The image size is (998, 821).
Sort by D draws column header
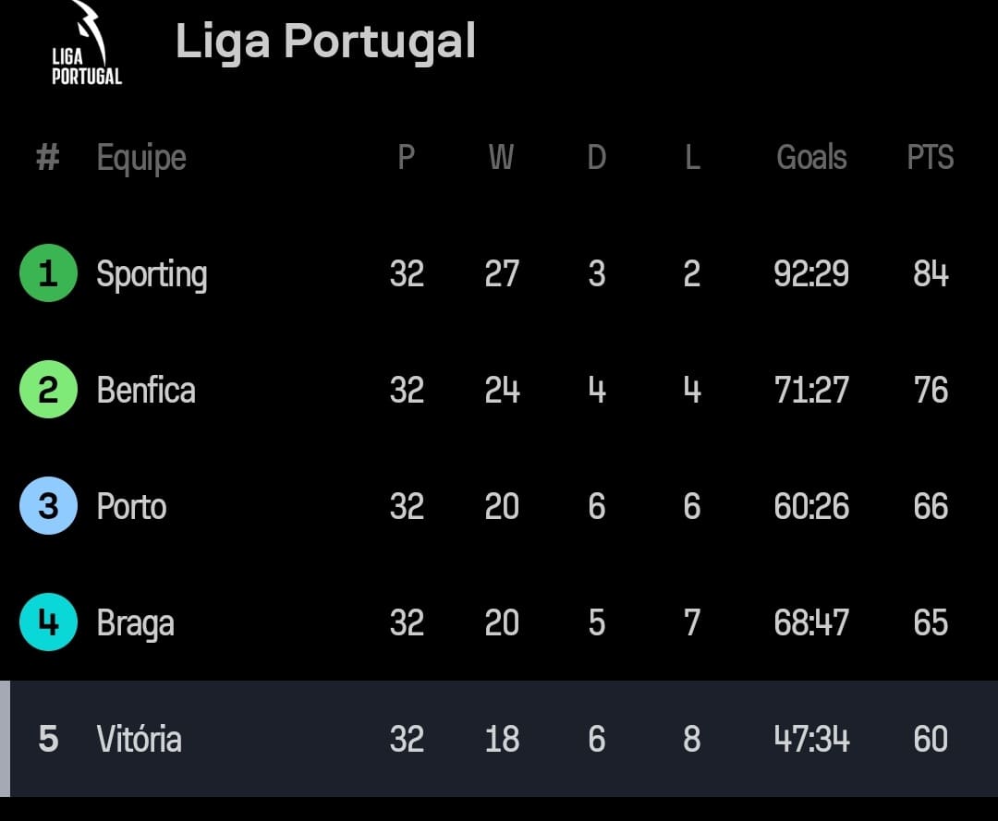596,157
